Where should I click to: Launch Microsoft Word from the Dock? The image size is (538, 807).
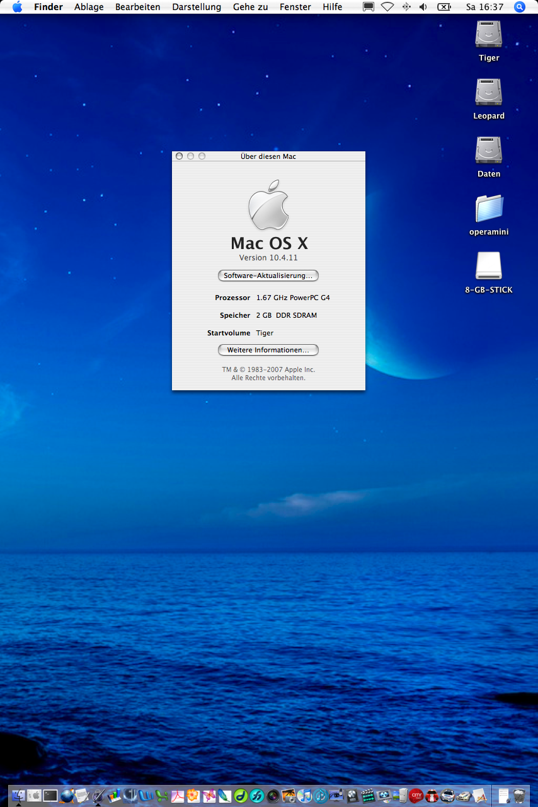146,795
